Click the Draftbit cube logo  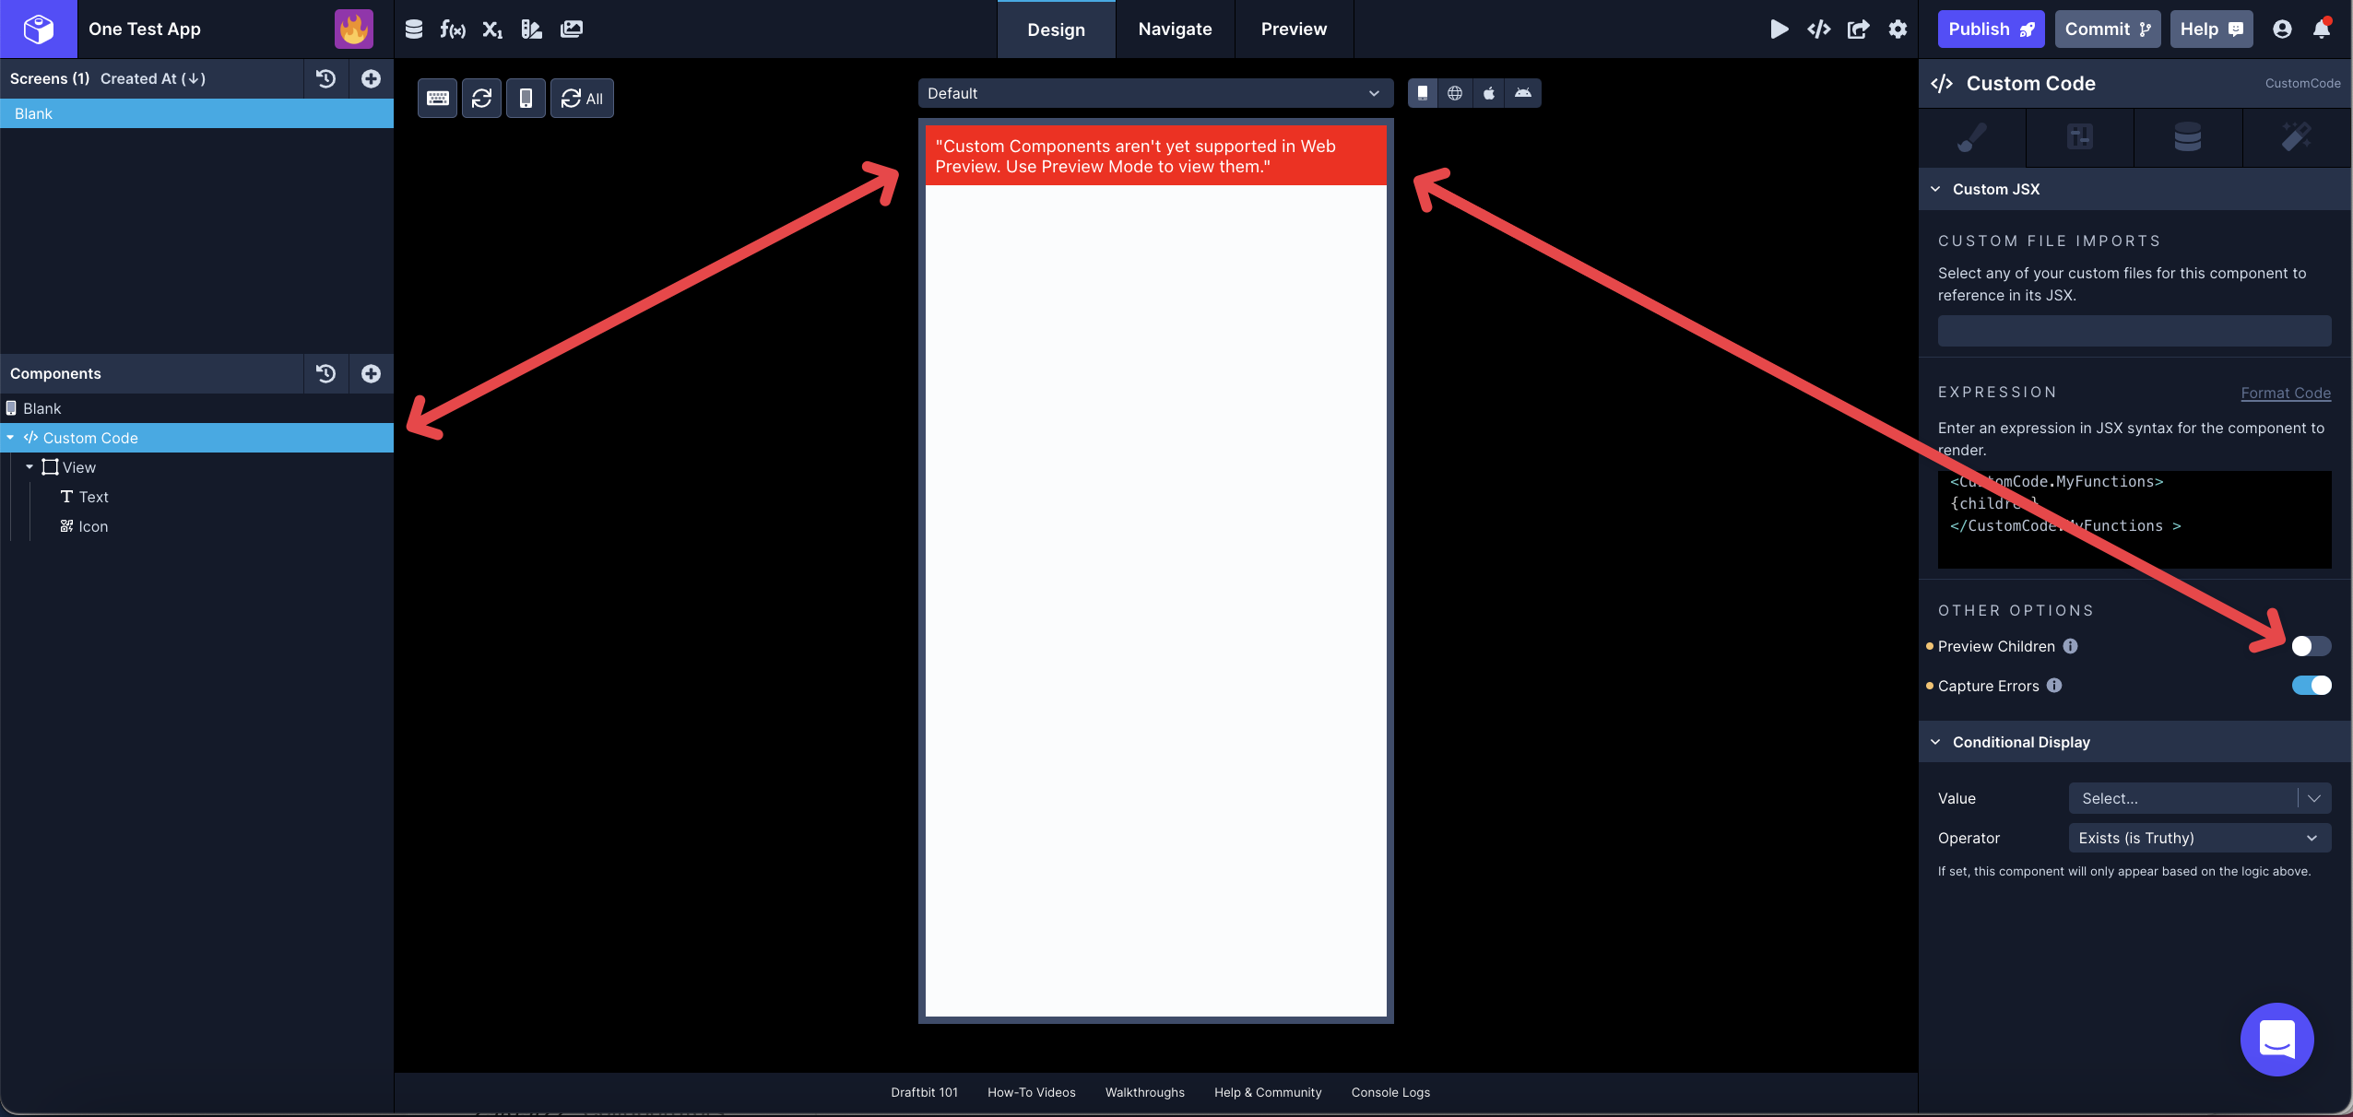point(38,29)
